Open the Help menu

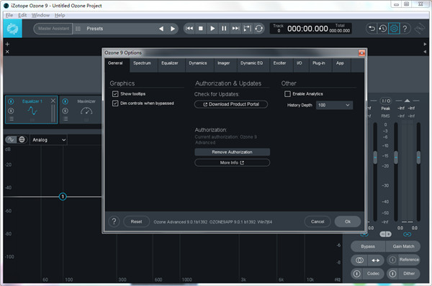(60, 15)
